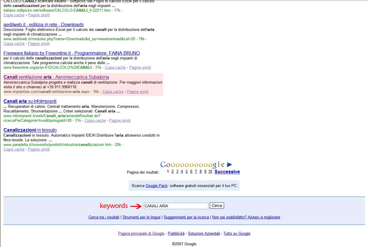
Task: Open the Freeware Italiano by Freeonline.it result
Action: (x=71, y=53)
